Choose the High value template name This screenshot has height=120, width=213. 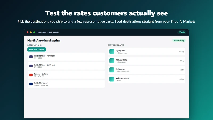coord(120,69)
